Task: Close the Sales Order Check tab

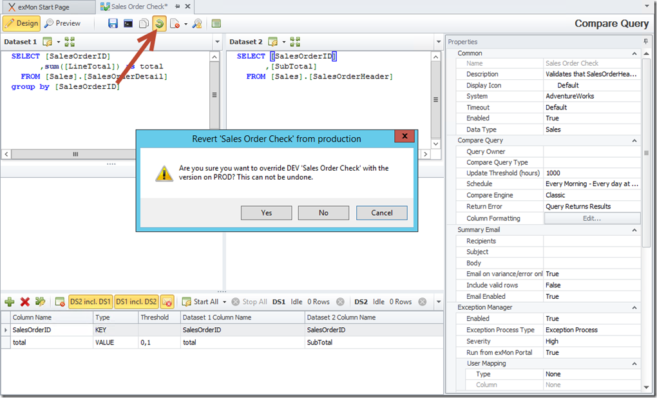Action: point(187,6)
